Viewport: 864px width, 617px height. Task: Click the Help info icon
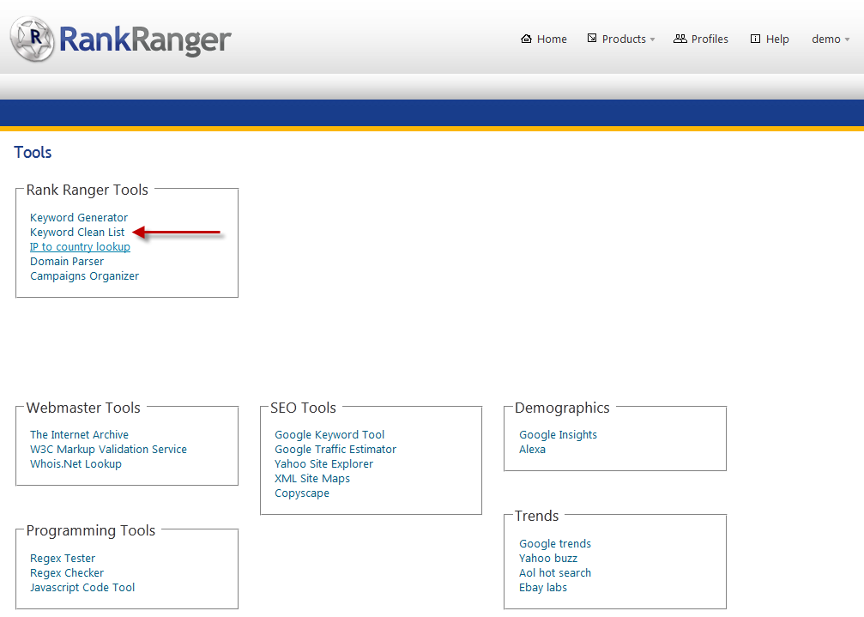click(755, 39)
